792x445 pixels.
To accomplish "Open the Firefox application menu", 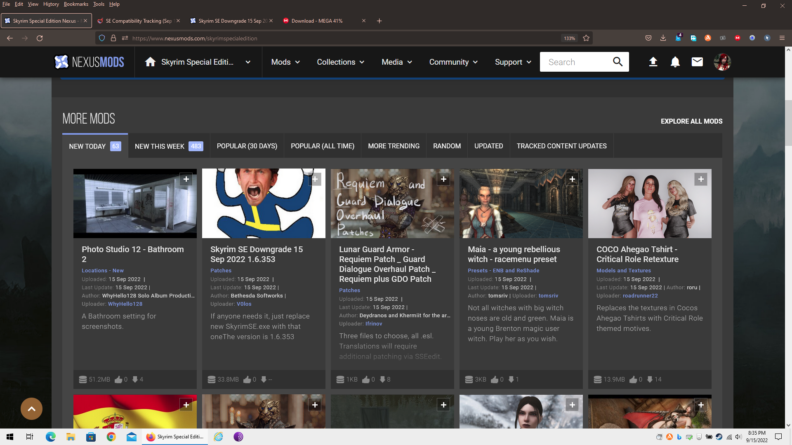I will [782, 38].
